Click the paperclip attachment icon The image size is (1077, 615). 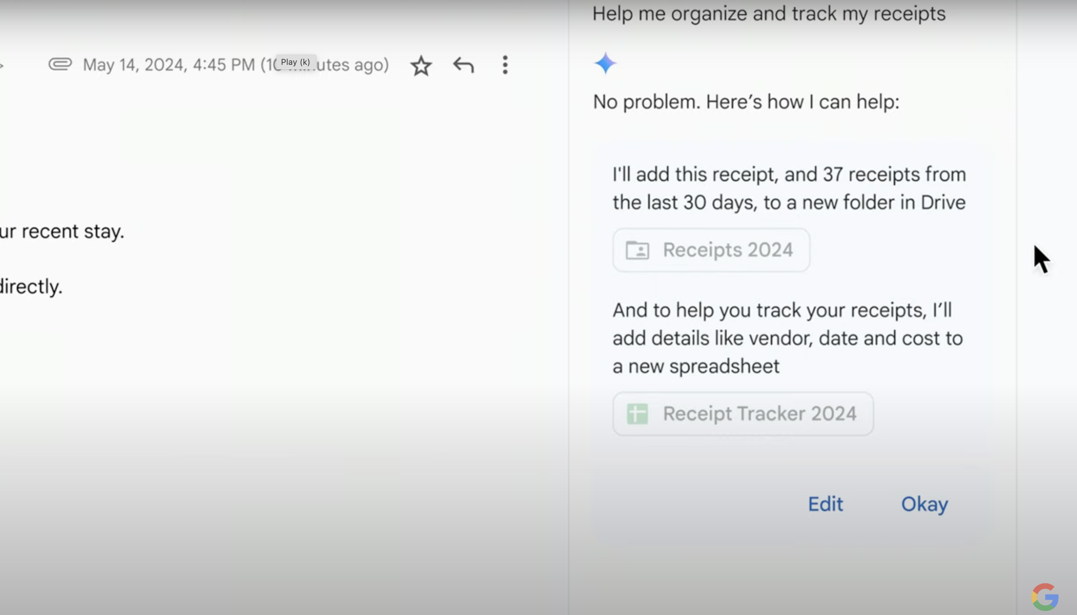click(60, 64)
